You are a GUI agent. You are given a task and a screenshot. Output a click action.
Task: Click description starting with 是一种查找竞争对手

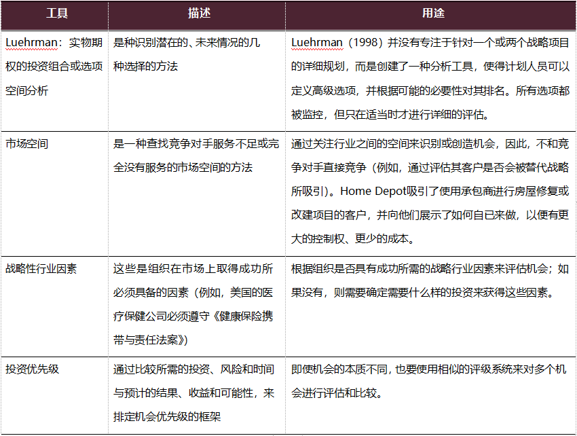pyautogui.click(x=196, y=144)
